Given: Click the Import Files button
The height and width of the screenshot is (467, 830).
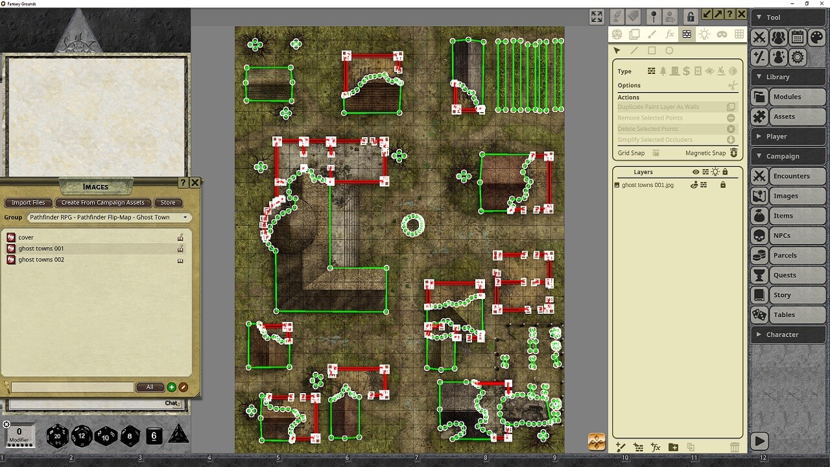Looking at the screenshot, I should (x=28, y=202).
